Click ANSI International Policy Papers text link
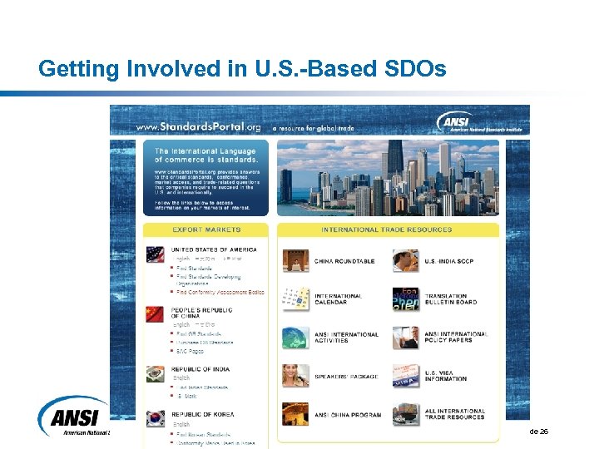The image size is (599, 449). (x=456, y=337)
